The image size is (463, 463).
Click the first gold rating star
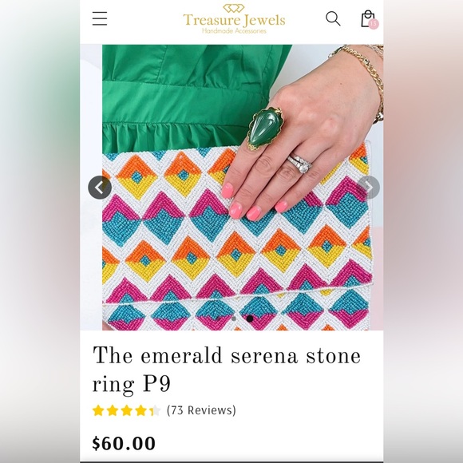point(98,410)
